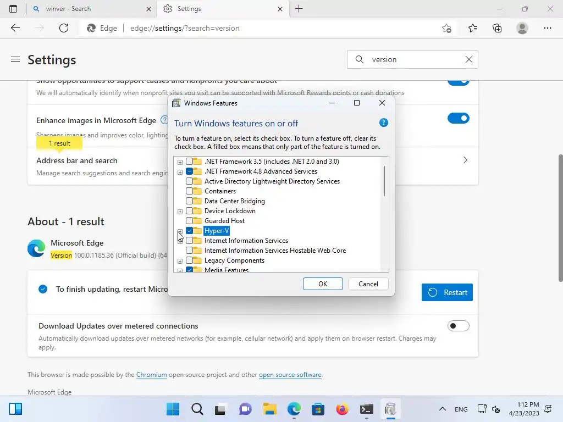Check .NET Framework 3.5 checkbox

tap(189, 162)
